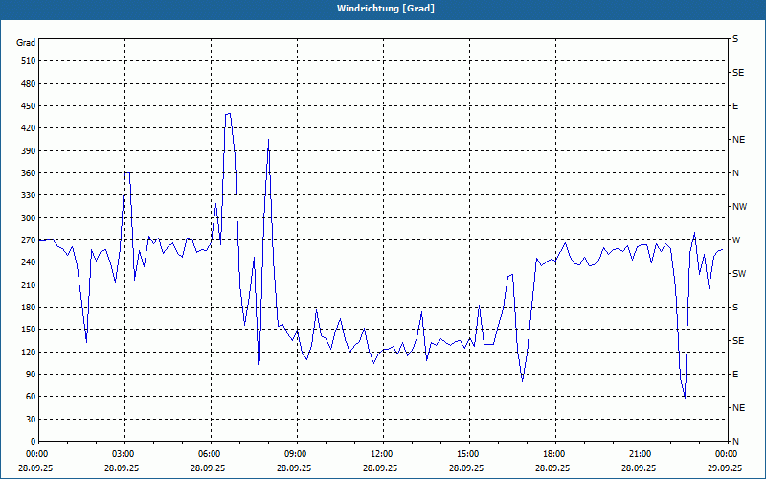
Task: Click the E compass label level with 90
Action: [735, 375]
